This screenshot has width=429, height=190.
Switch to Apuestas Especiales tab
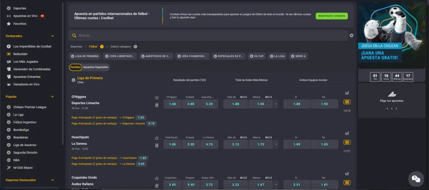(x=96, y=67)
